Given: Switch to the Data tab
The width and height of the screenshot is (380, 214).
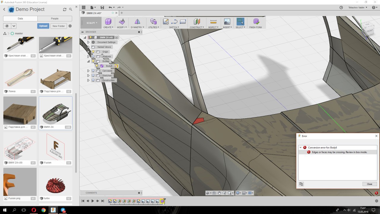Looking at the screenshot, I should click(20, 18).
